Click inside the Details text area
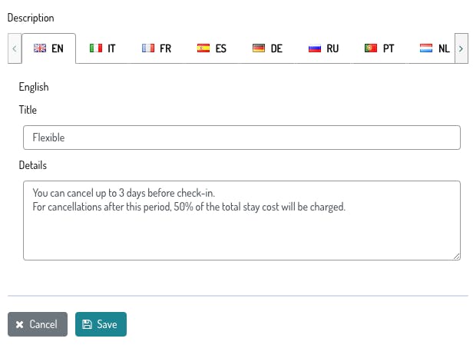The height and width of the screenshot is (345, 473). 242,221
